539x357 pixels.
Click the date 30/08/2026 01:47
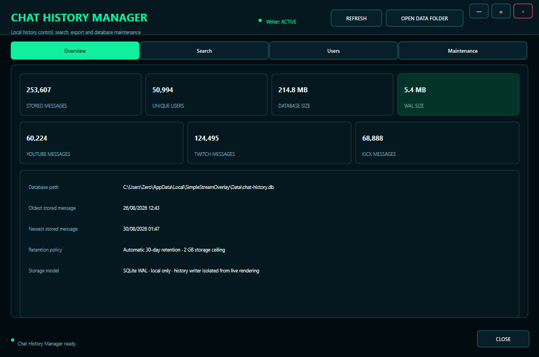click(141, 229)
